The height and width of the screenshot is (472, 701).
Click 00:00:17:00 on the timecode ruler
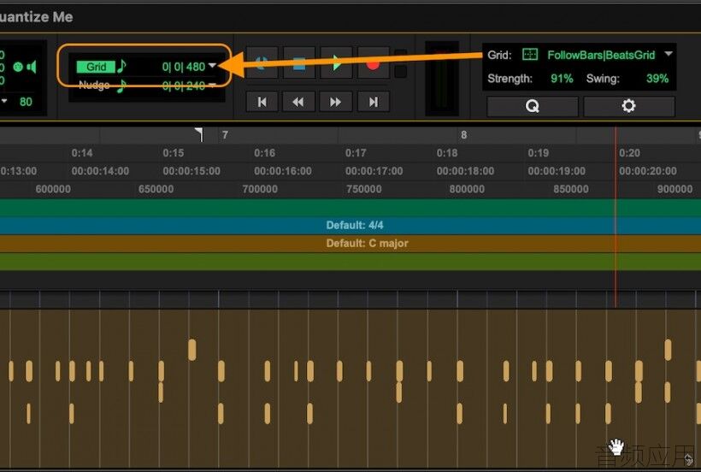[374, 171]
